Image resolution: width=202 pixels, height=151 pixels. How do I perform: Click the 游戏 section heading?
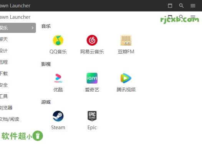pyautogui.click(x=46, y=102)
